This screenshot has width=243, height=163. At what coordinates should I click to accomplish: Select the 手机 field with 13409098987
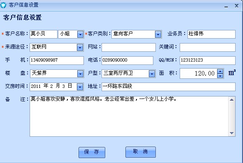tap(57, 60)
